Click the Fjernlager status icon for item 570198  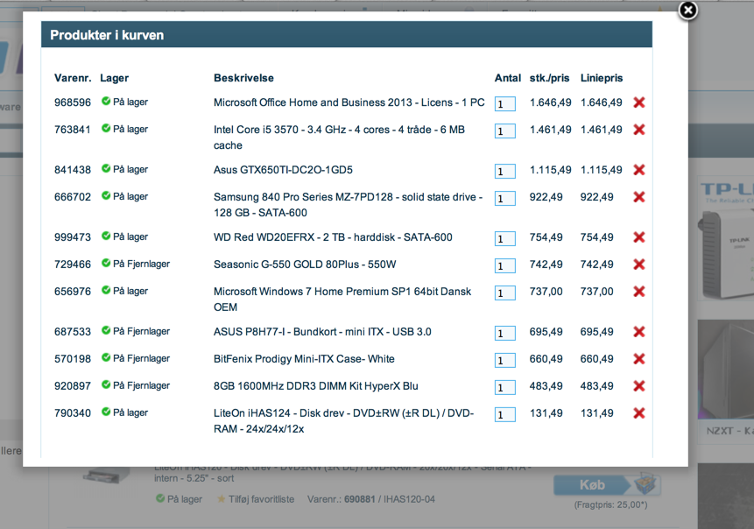[x=106, y=357]
